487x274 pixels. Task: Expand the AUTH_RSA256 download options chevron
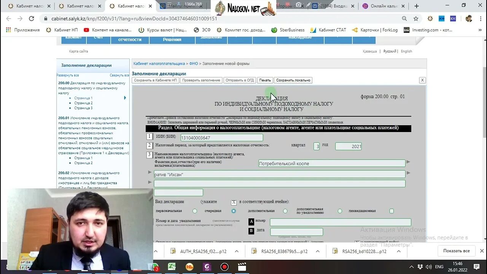[x=237, y=251]
